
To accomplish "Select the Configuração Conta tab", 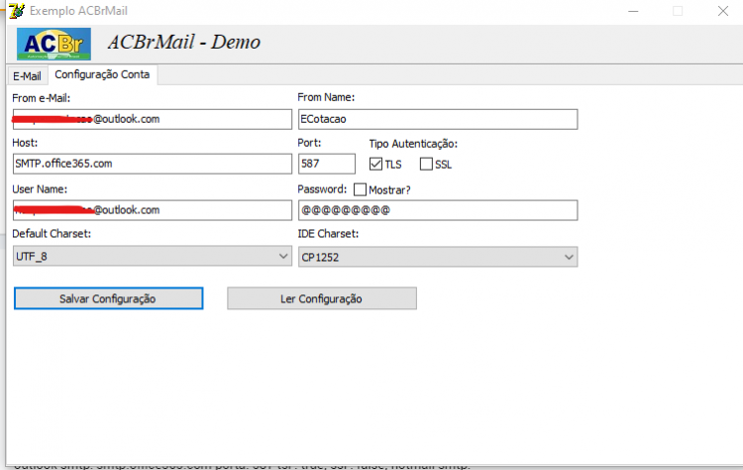I will (102, 74).
